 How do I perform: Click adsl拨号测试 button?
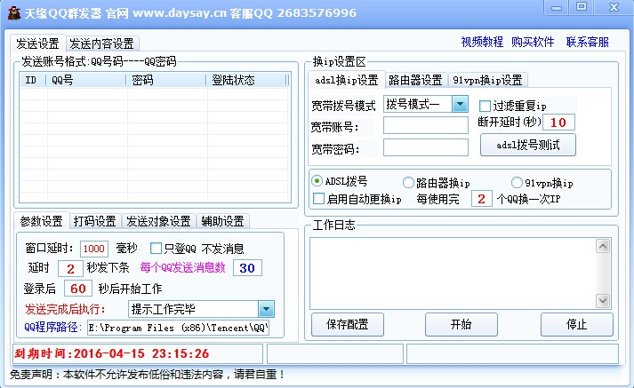pos(528,145)
